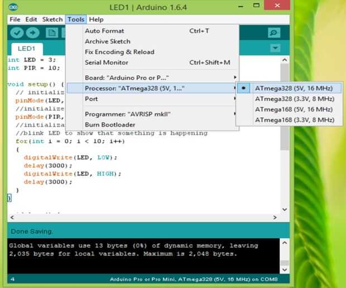Open the File menu

pyautogui.click(x=15, y=20)
